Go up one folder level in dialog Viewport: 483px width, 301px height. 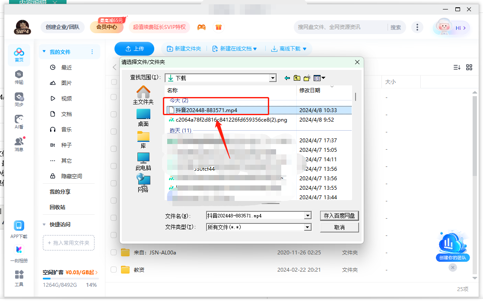coord(297,78)
